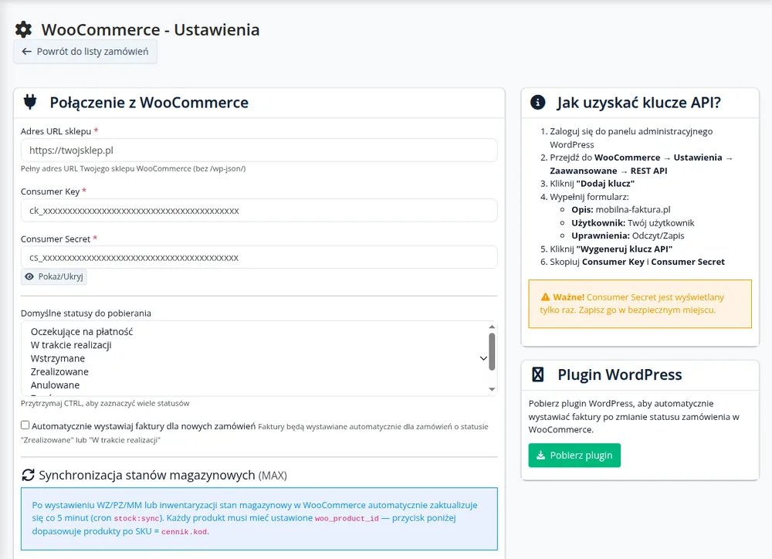The image size is (772, 559).
Task: Click the Pełny adres URL helper text
Action: click(x=133, y=168)
